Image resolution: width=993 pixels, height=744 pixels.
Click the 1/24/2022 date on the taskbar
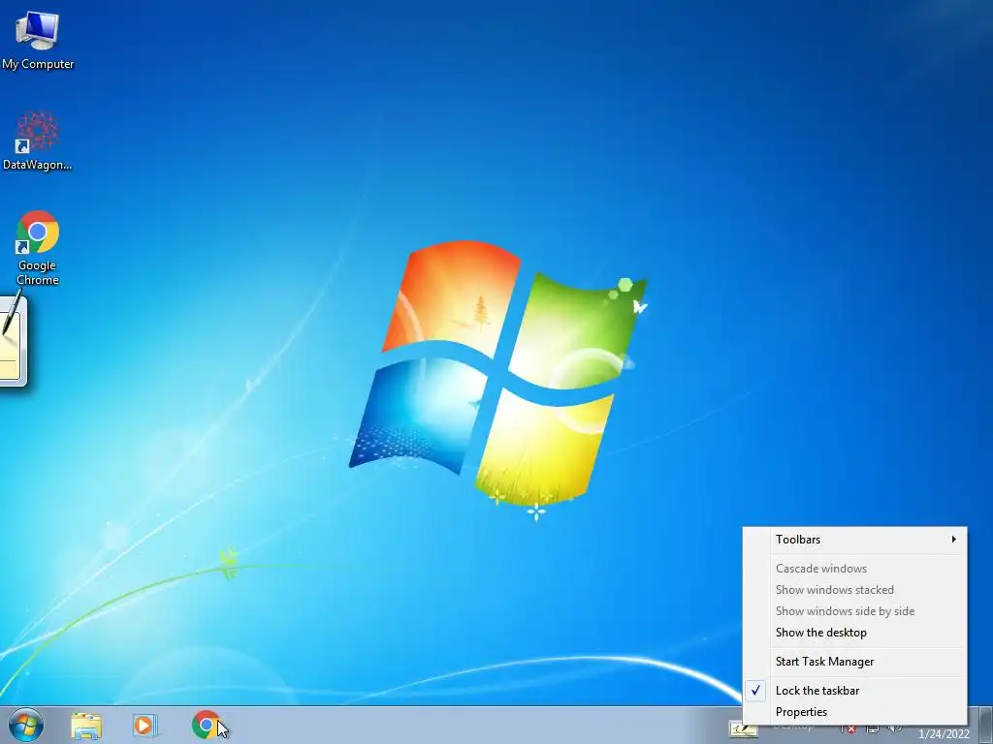pos(944,734)
